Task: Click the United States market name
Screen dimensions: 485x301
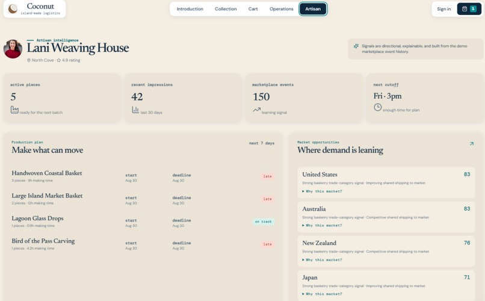Action: click(320, 175)
